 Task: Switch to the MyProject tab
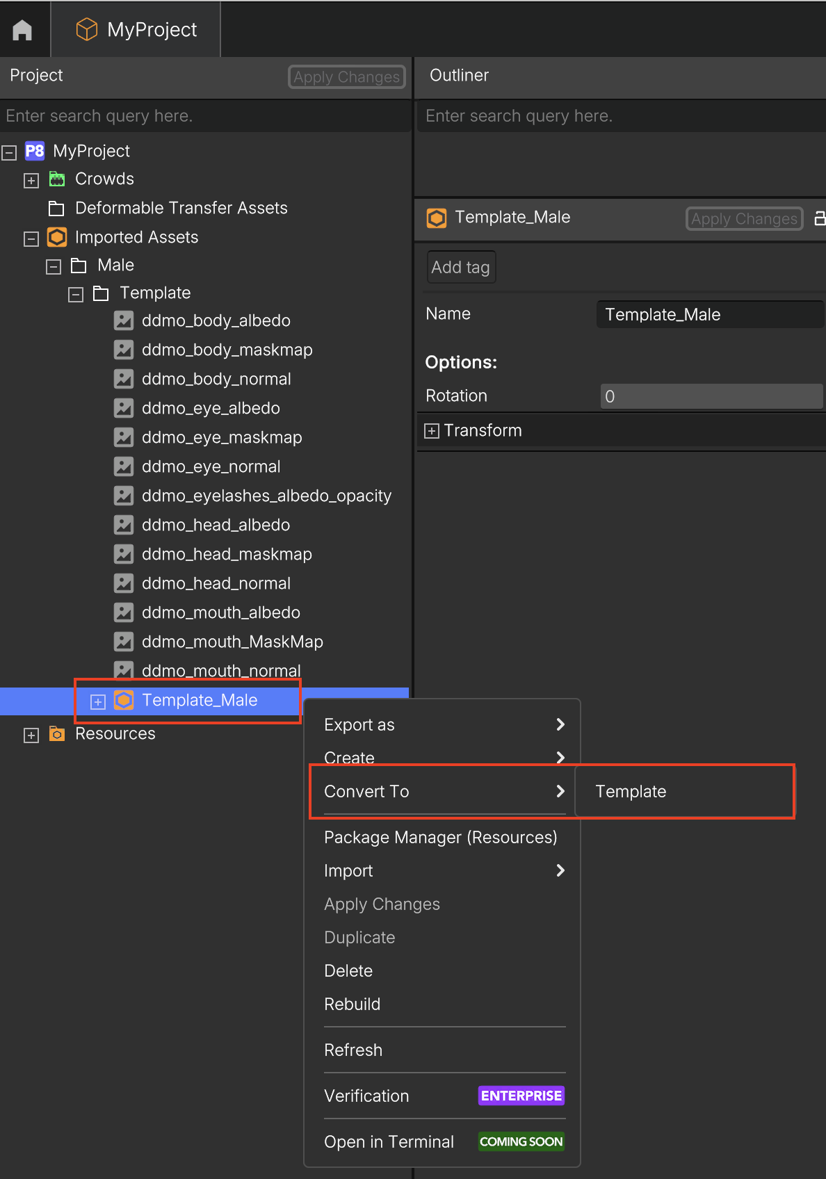(x=136, y=30)
